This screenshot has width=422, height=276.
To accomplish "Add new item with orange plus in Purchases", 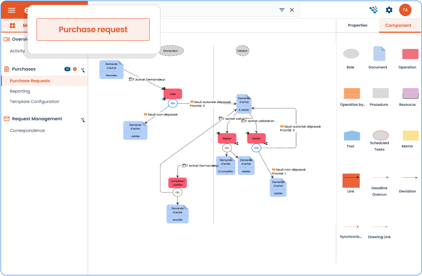I will [75, 69].
